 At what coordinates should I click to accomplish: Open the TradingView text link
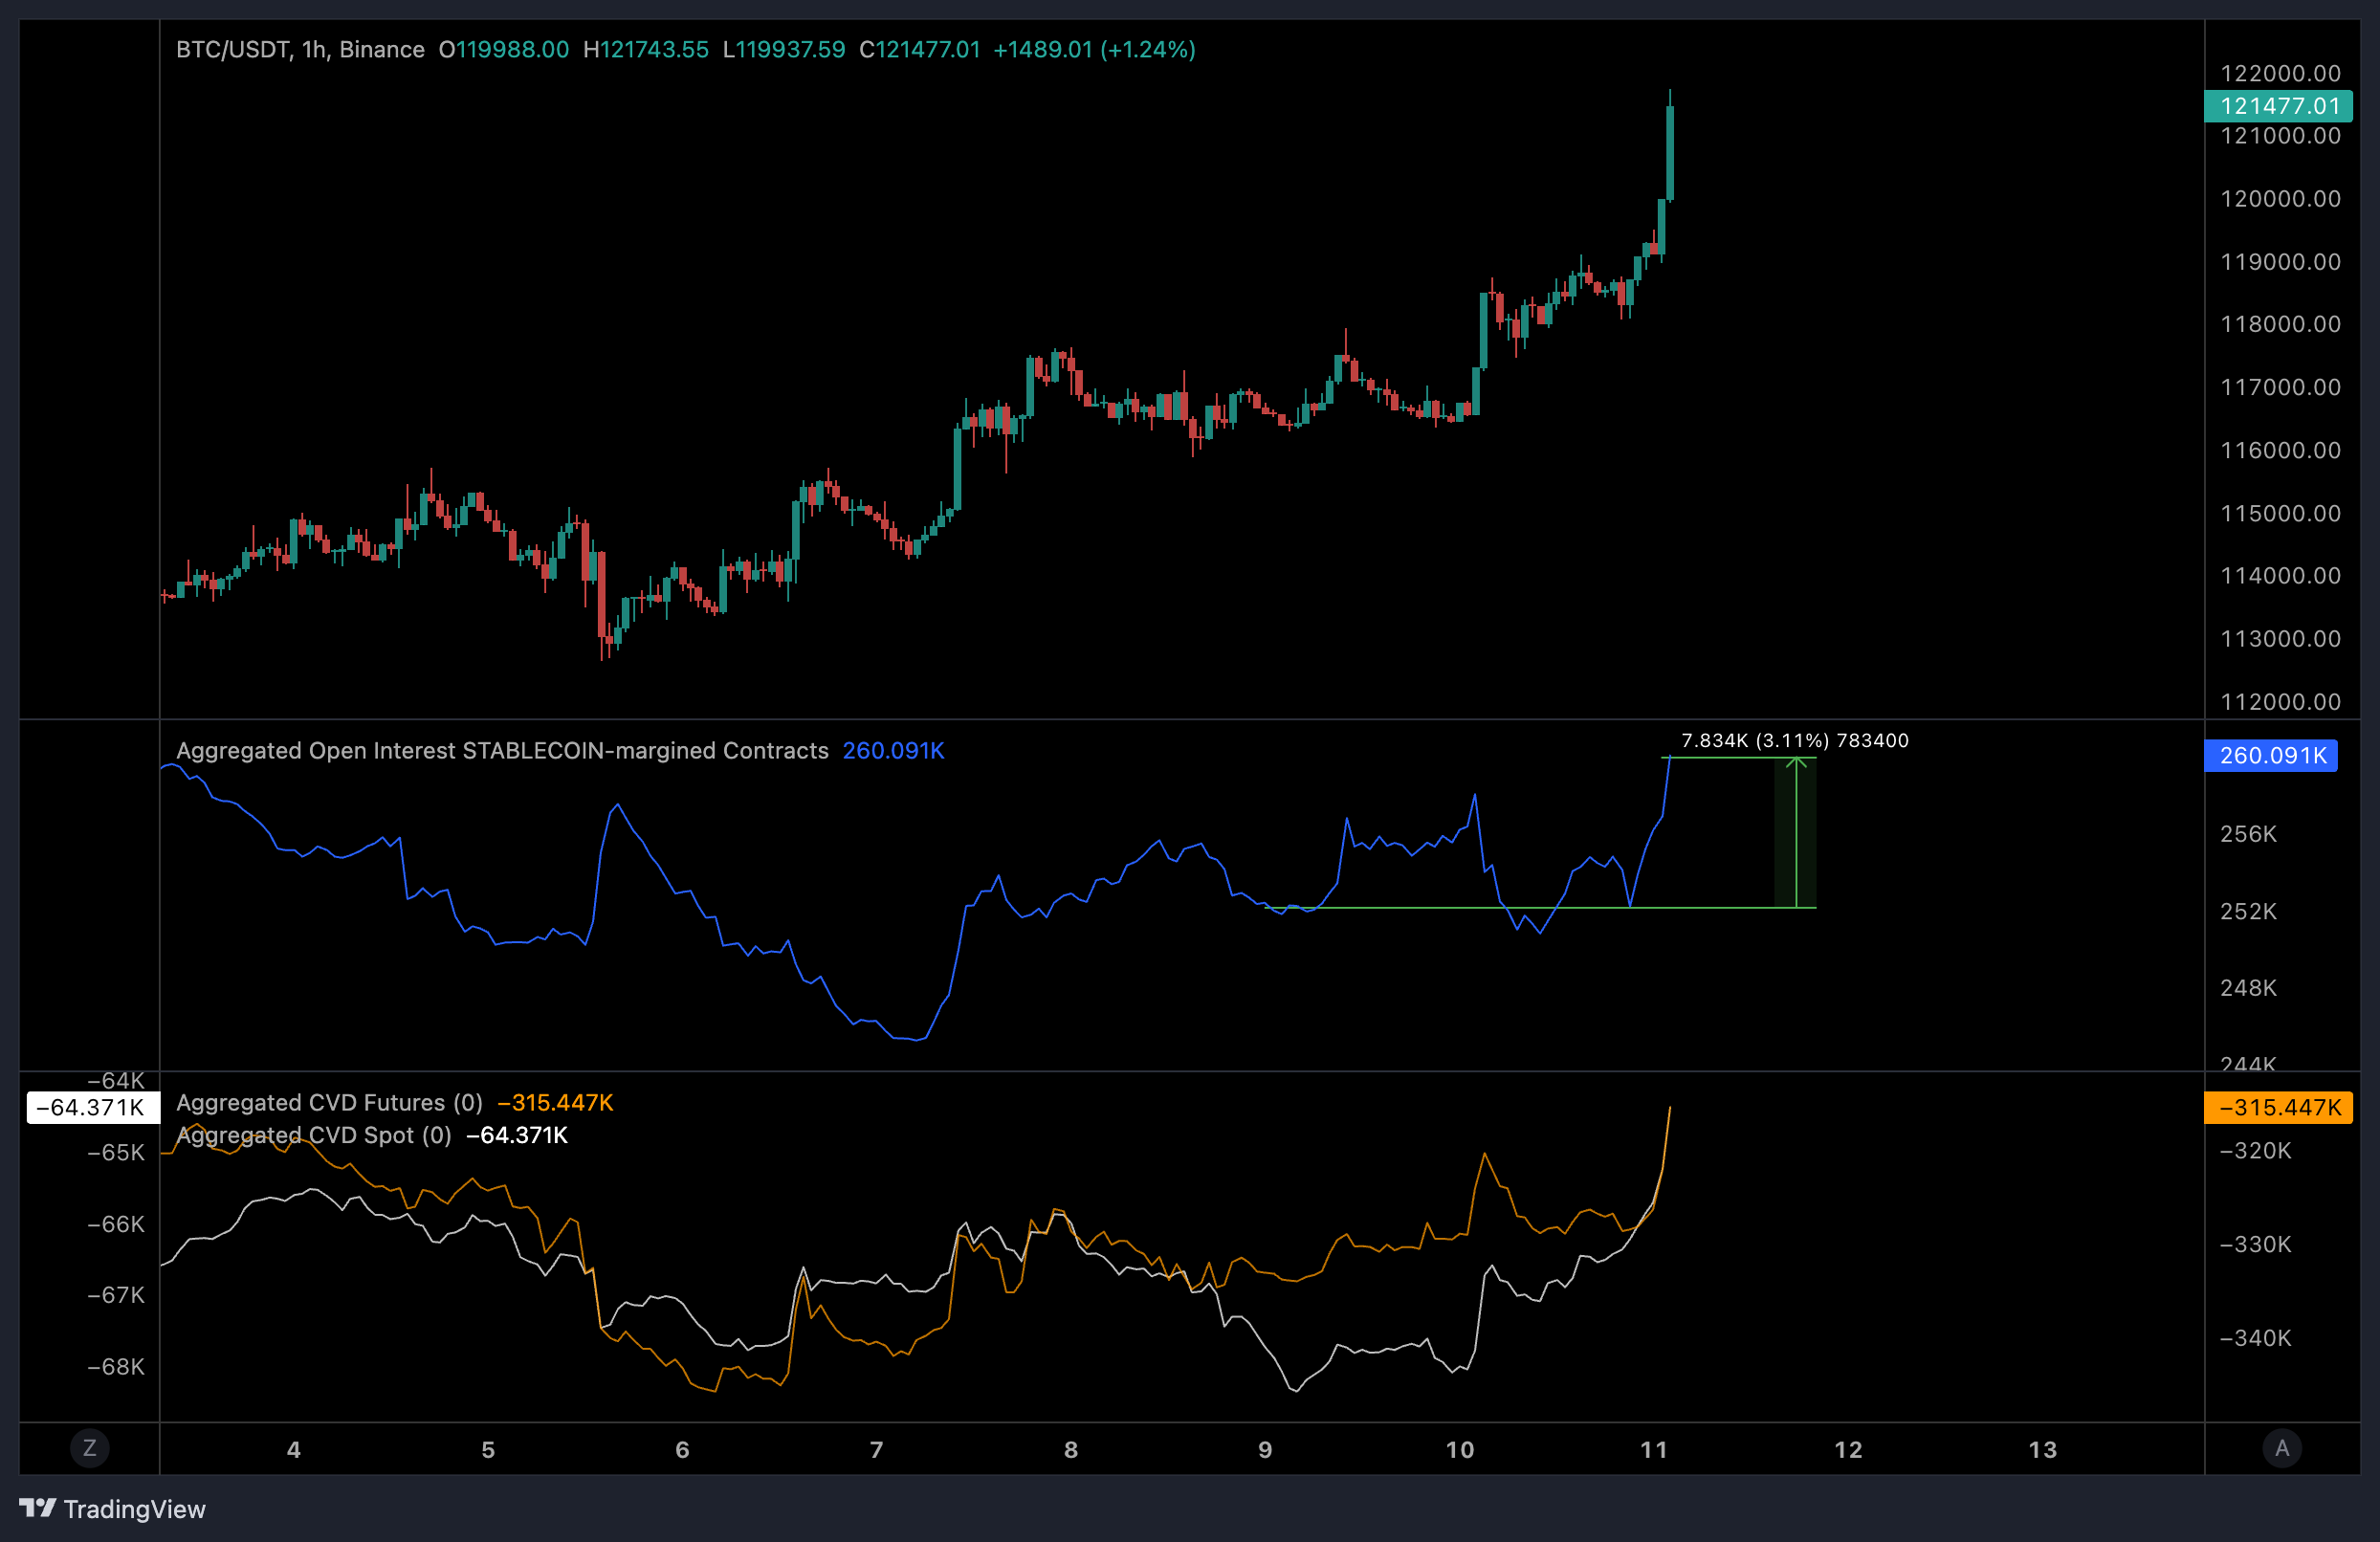(134, 1509)
